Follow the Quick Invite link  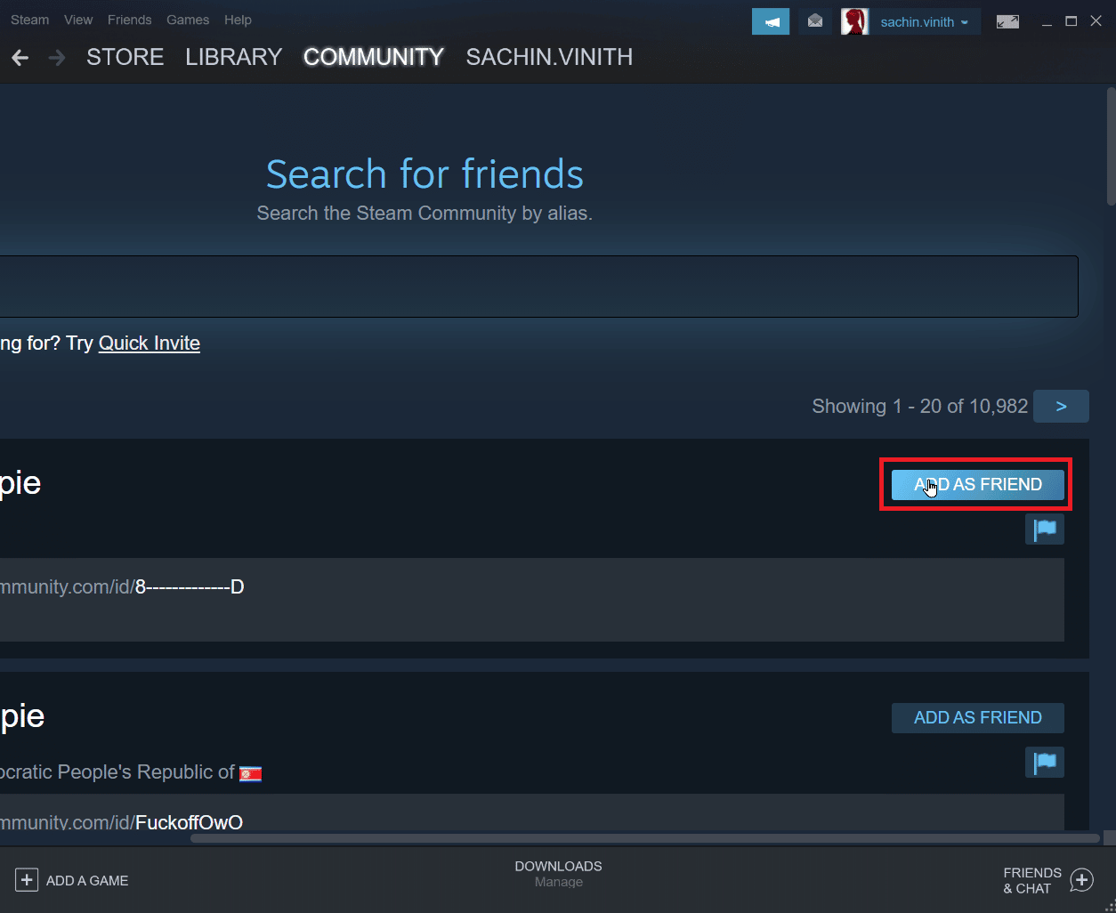point(150,343)
